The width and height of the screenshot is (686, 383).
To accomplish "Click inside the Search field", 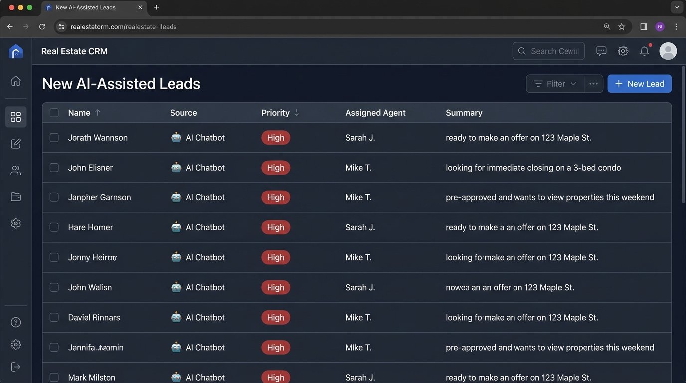I will point(548,51).
